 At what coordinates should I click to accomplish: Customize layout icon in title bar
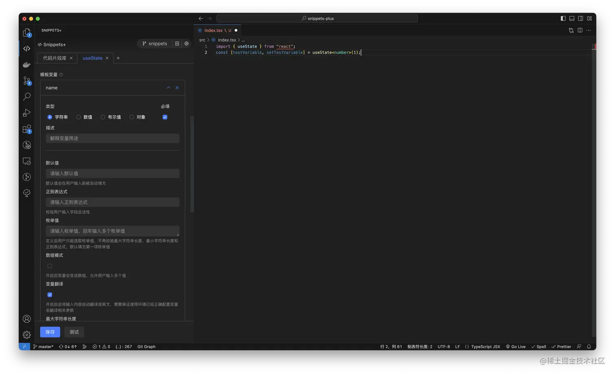[x=589, y=18]
